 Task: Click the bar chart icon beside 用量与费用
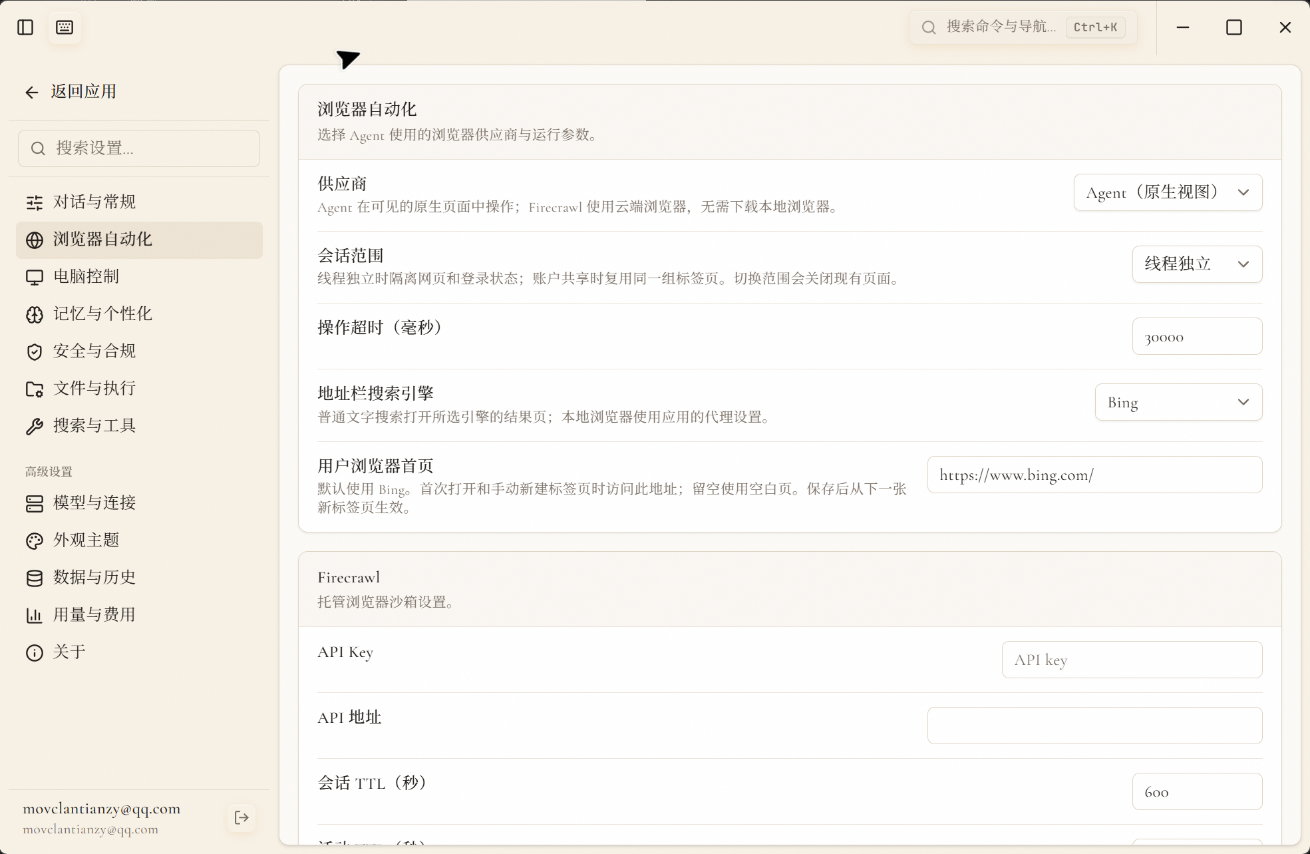point(35,615)
